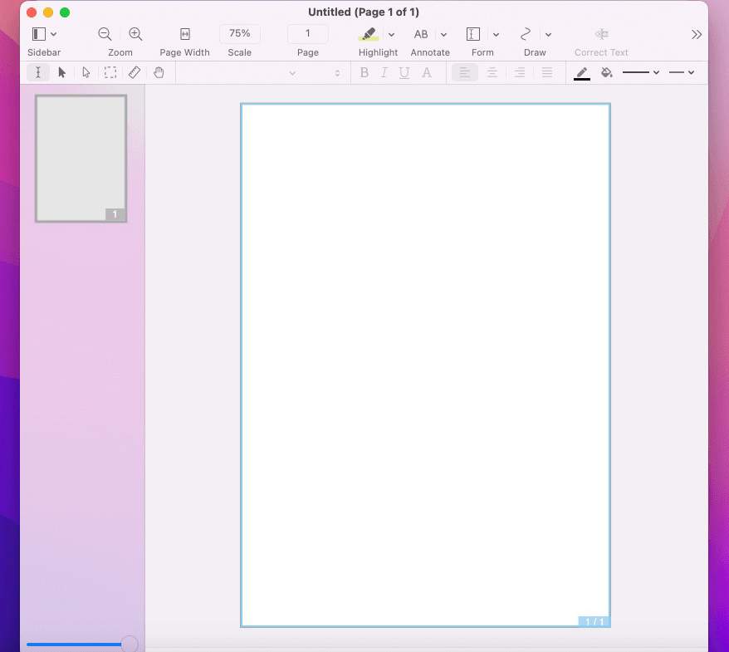Click the stroke color pencil swatch

(x=582, y=73)
